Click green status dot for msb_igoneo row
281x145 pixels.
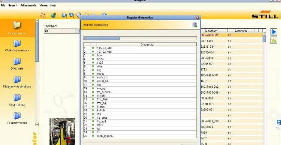[93, 136]
